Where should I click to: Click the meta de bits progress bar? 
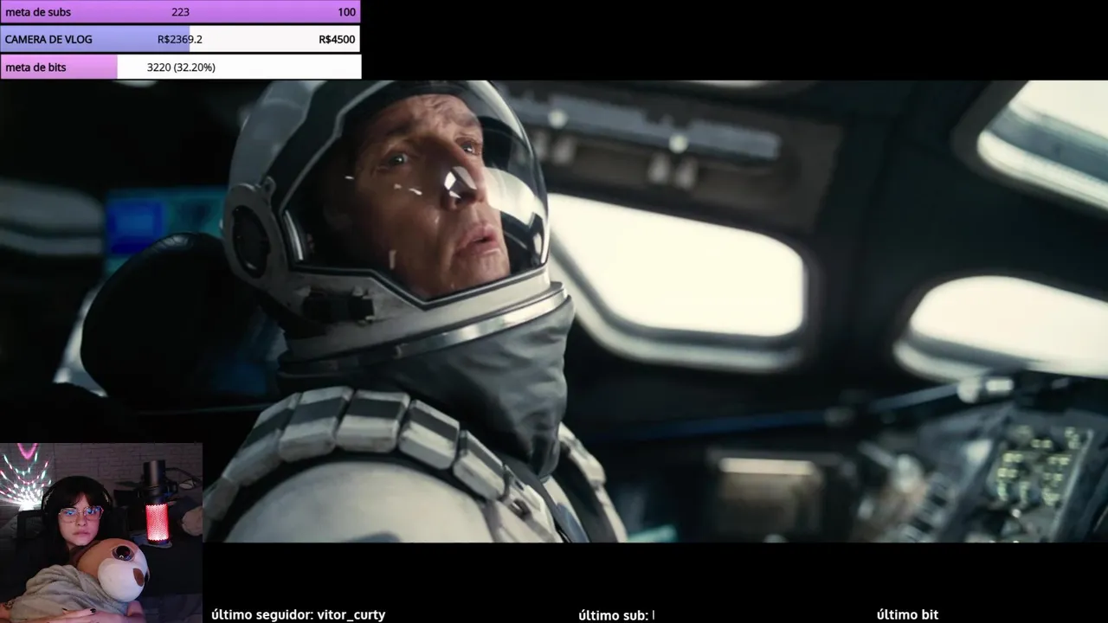click(x=180, y=67)
